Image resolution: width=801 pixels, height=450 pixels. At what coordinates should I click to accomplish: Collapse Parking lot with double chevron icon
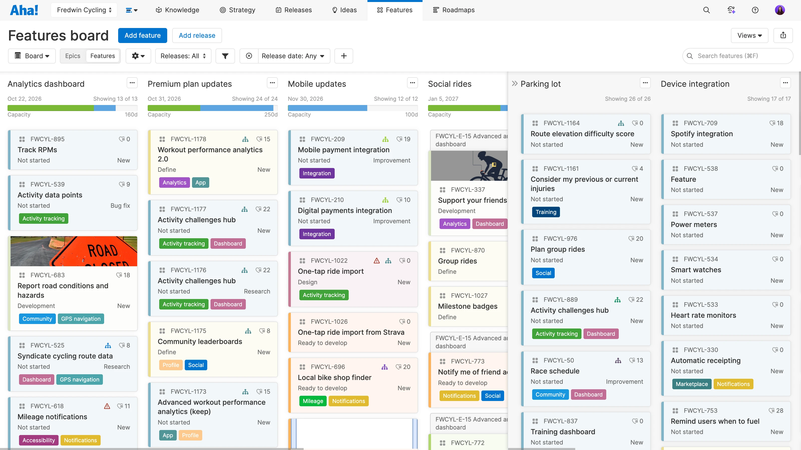515,83
